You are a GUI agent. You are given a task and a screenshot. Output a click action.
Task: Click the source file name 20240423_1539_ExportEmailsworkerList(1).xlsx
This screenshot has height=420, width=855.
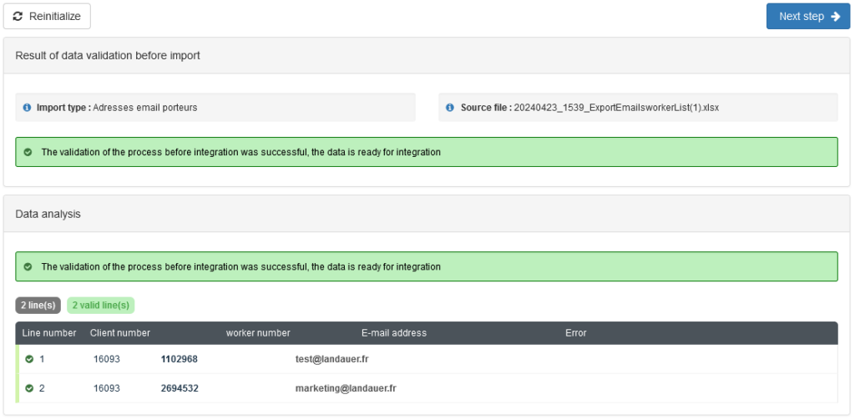click(x=616, y=108)
